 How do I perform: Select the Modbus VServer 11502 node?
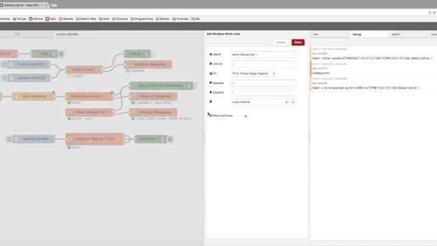[x=95, y=139]
